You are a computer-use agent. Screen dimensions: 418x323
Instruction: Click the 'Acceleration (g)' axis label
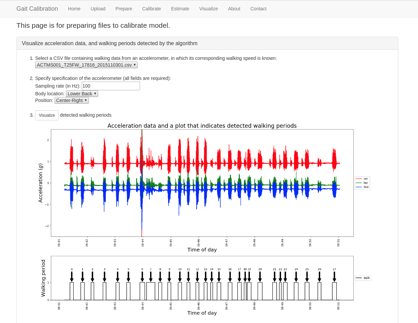[41, 183]
